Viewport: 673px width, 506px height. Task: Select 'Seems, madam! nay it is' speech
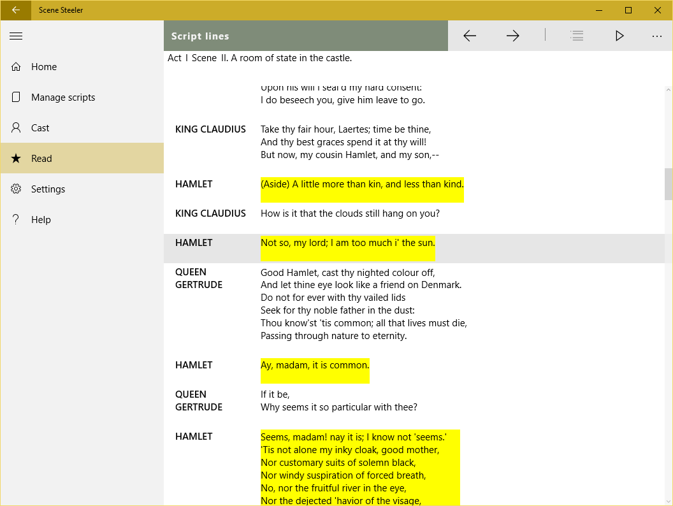pos(360,467)
